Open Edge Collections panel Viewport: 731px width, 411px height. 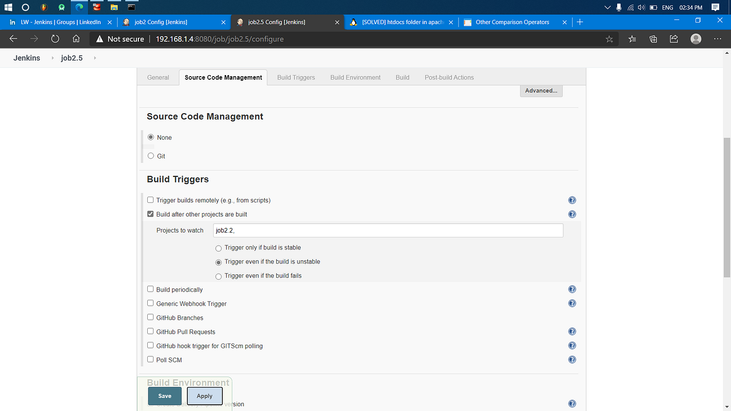point(653,39)
